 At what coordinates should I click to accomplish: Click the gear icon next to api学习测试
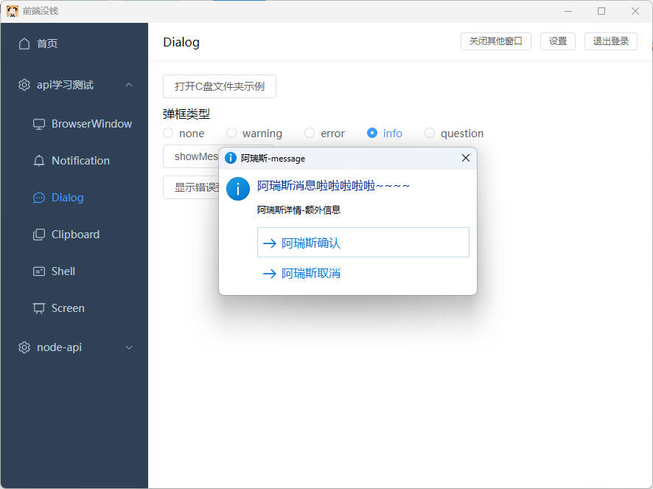tap(24, 85)
